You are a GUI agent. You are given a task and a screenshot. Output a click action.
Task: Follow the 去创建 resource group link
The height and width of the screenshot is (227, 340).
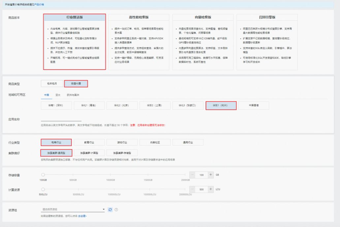(82, 216)
